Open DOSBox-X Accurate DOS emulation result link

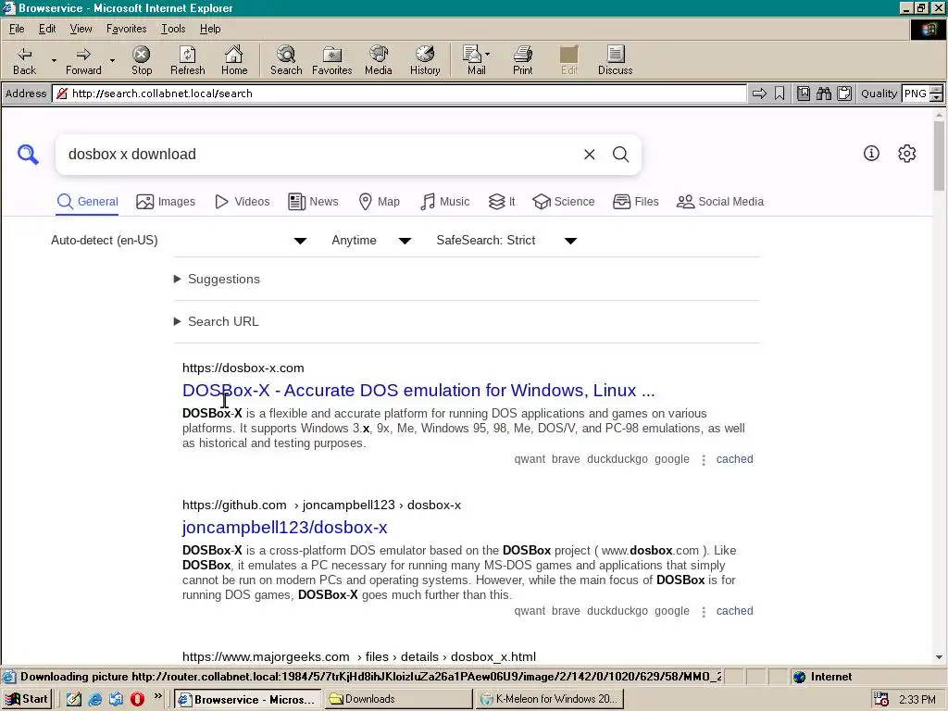418,391
